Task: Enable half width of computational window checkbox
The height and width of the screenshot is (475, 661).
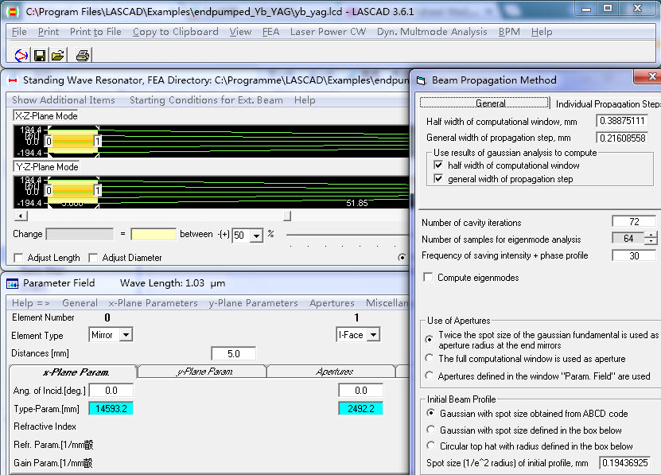Action: (438, 165)
